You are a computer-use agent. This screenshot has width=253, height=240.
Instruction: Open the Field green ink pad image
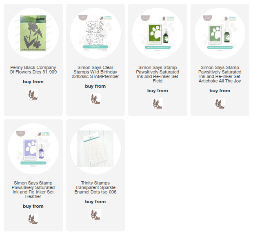tap(158, 33)
